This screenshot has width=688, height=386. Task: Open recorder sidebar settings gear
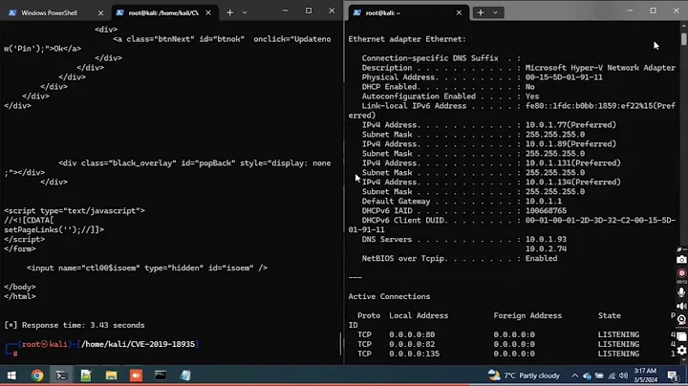(681, 351)
